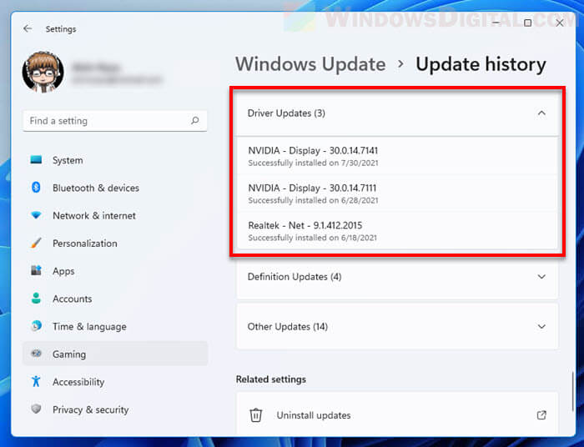The width and height of the screenshot is (584, 447).
Task: Click the vertical scrollbar on right
Action: [573, 391]
